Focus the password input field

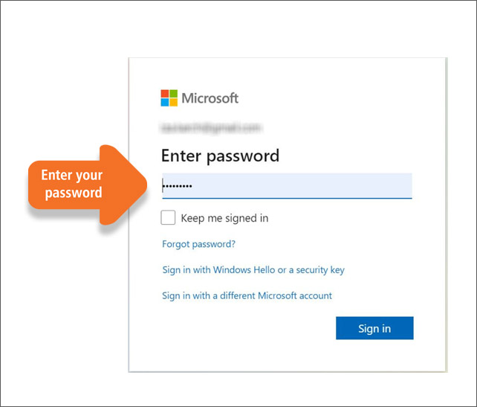tap(287, 185)
